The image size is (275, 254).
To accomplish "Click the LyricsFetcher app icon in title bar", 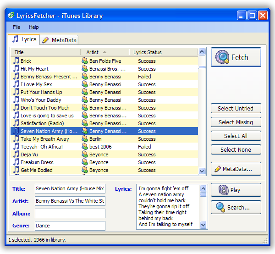I will 11,16.
